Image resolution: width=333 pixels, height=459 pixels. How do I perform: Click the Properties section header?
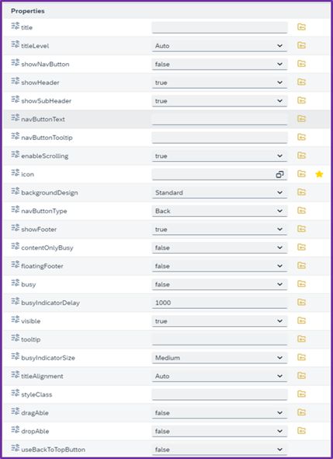[x=28, y=11]
